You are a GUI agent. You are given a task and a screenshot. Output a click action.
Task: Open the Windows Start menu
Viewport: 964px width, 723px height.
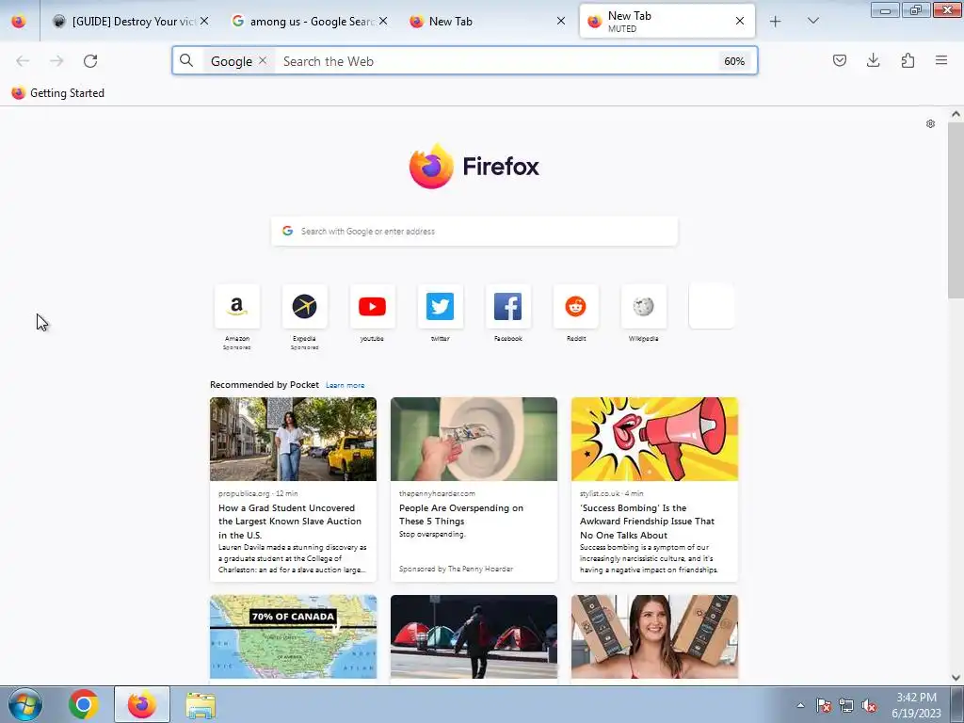(25, 704)
